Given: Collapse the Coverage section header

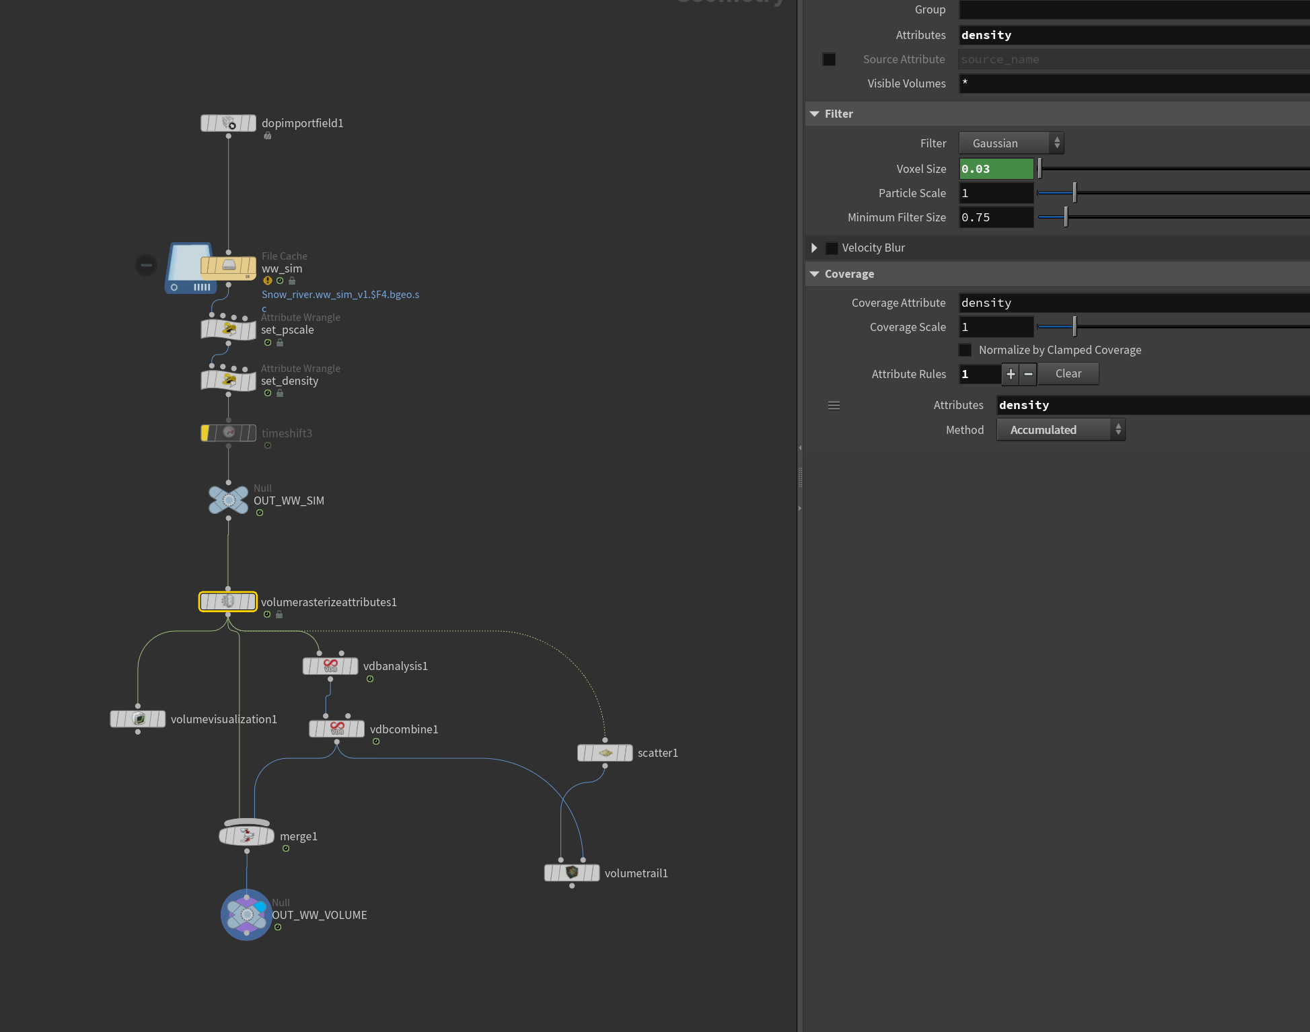Looking at the screenshot, I should [849, 274].
